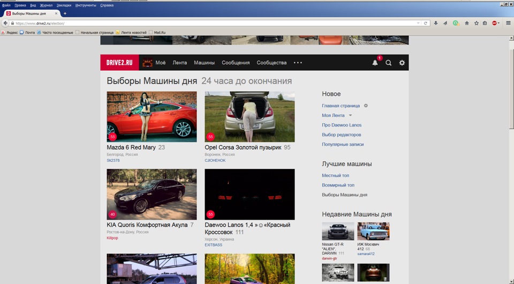Screen dimensions: 514x284
Task: Go to the Лента section
Action: click(180, 63)
